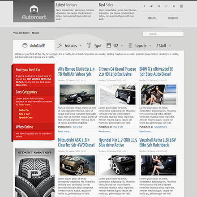Click the Citroen C4 article thumbnail
Screen dimensions: 197x197
pyautogui.click(x=118, y=94)
